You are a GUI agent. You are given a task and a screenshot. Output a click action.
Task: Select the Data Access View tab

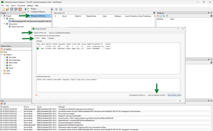[59, 13]
